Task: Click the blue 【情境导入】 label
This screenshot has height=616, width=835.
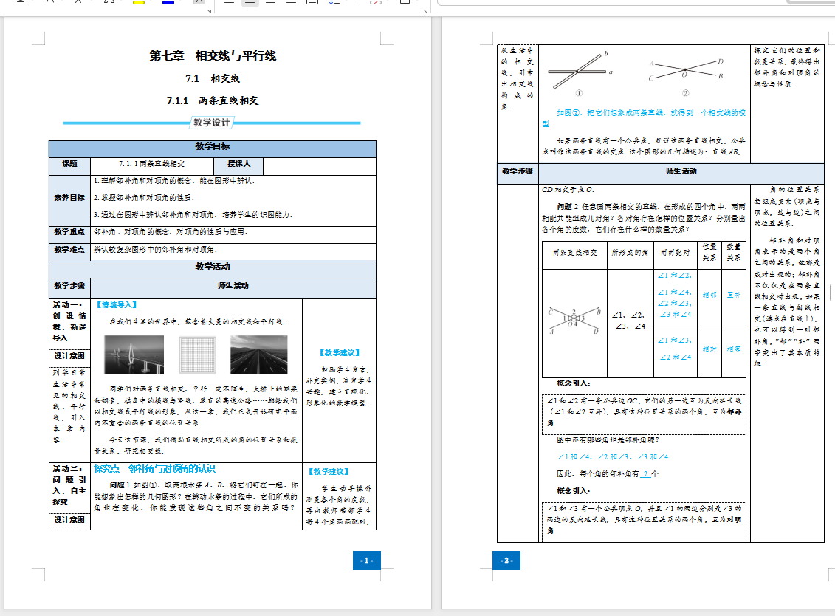Action: pyautogui.click(x=117, y=305)
